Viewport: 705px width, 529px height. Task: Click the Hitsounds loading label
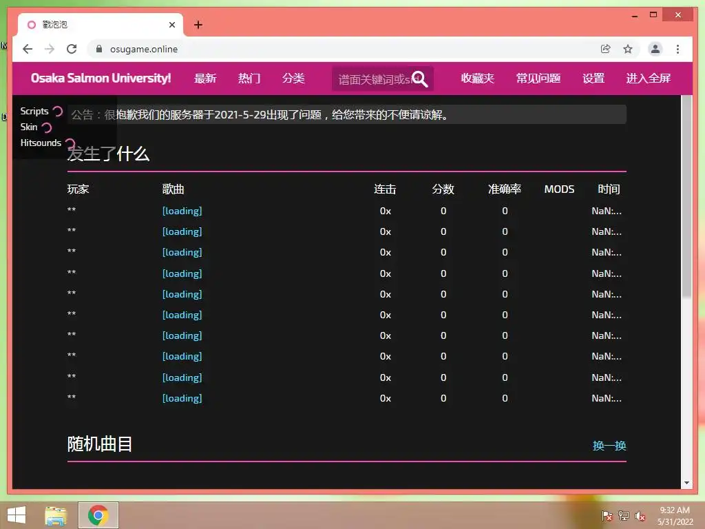tap(41, 143)
